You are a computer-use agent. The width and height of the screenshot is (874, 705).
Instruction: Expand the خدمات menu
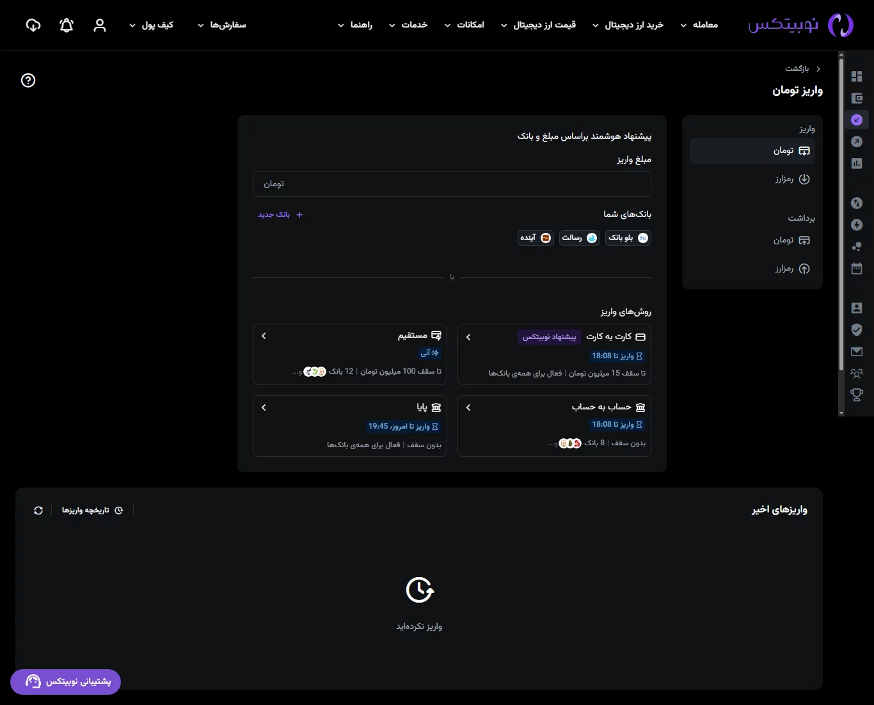[408, 25]
